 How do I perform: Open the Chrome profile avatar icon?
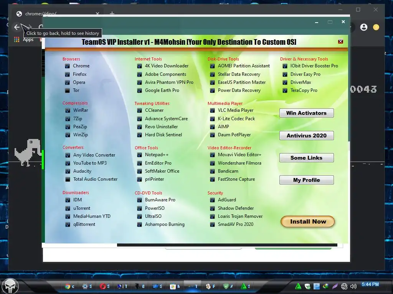(x=364, y=27)
